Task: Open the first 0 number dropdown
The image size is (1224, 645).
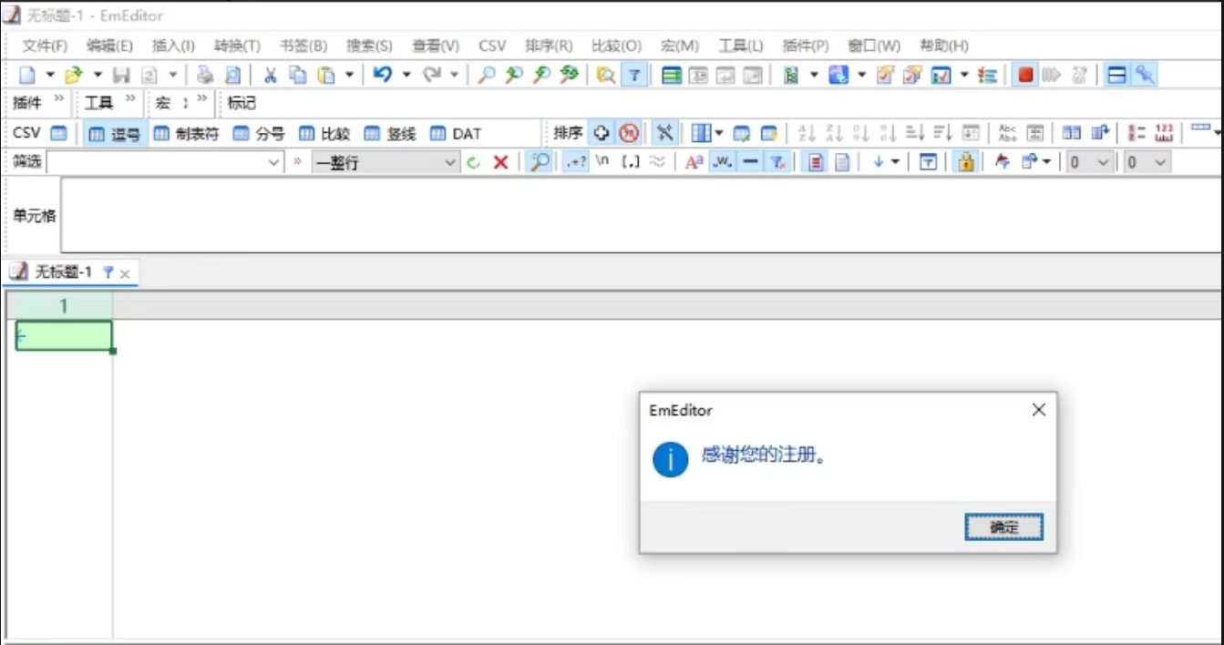Action: pyautogui.click(x=1104, y=162)
